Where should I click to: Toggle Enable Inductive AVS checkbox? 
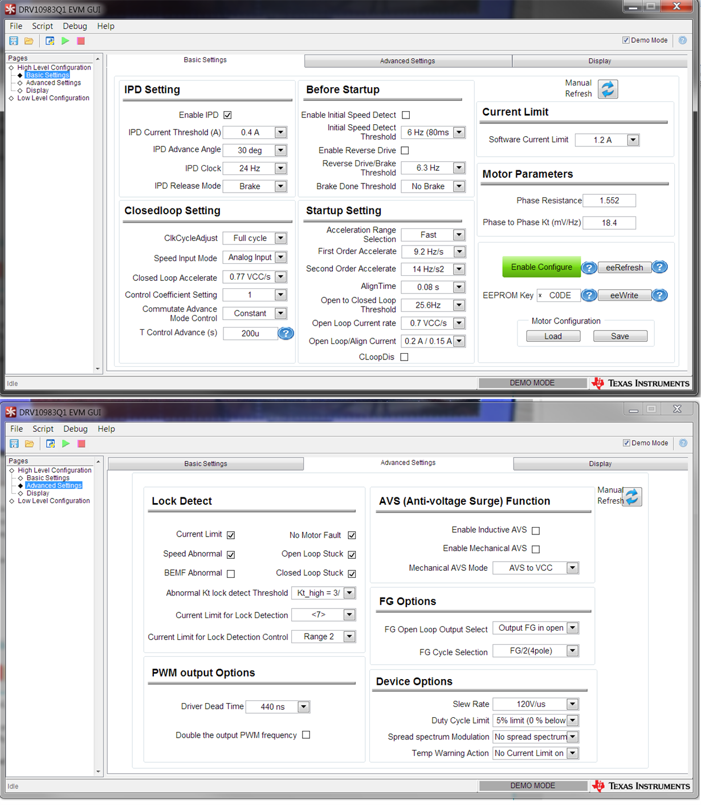point(536,530)
